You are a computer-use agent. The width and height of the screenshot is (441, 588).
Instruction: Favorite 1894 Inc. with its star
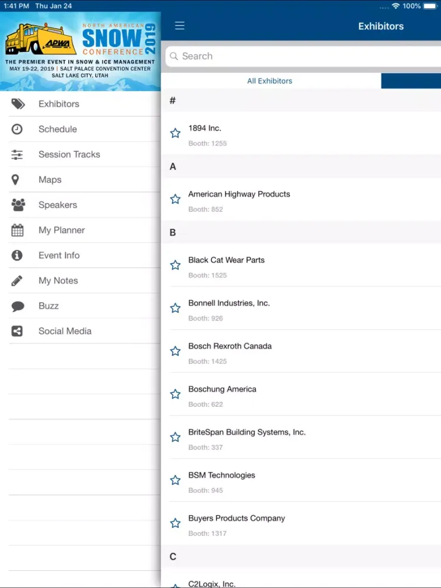pos(175,133)
